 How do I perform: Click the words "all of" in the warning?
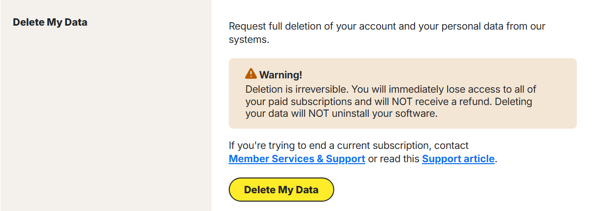(x=525, y=90)
